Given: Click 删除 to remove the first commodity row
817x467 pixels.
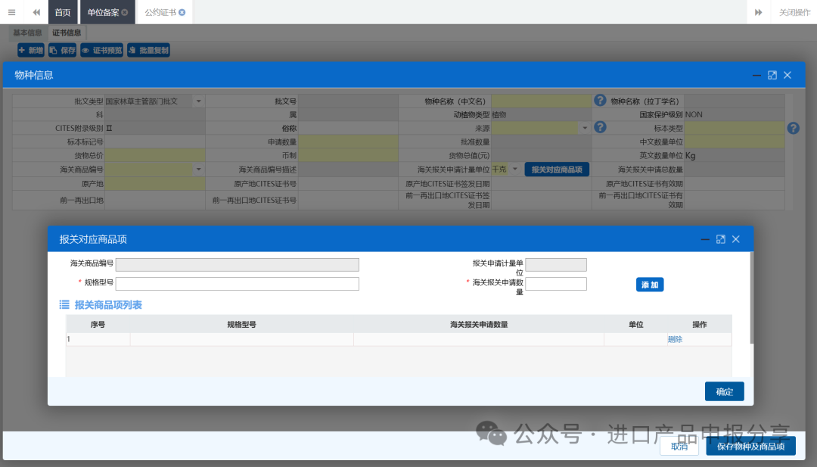Looking at the screenshot, I should pyautogui.click(x=674, y=339).
